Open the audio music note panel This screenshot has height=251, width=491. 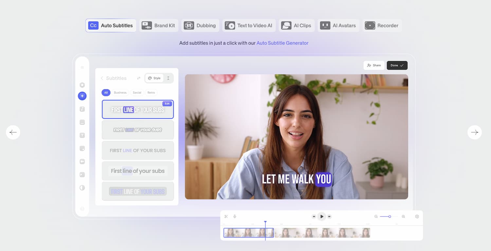[x=82, y=109]
